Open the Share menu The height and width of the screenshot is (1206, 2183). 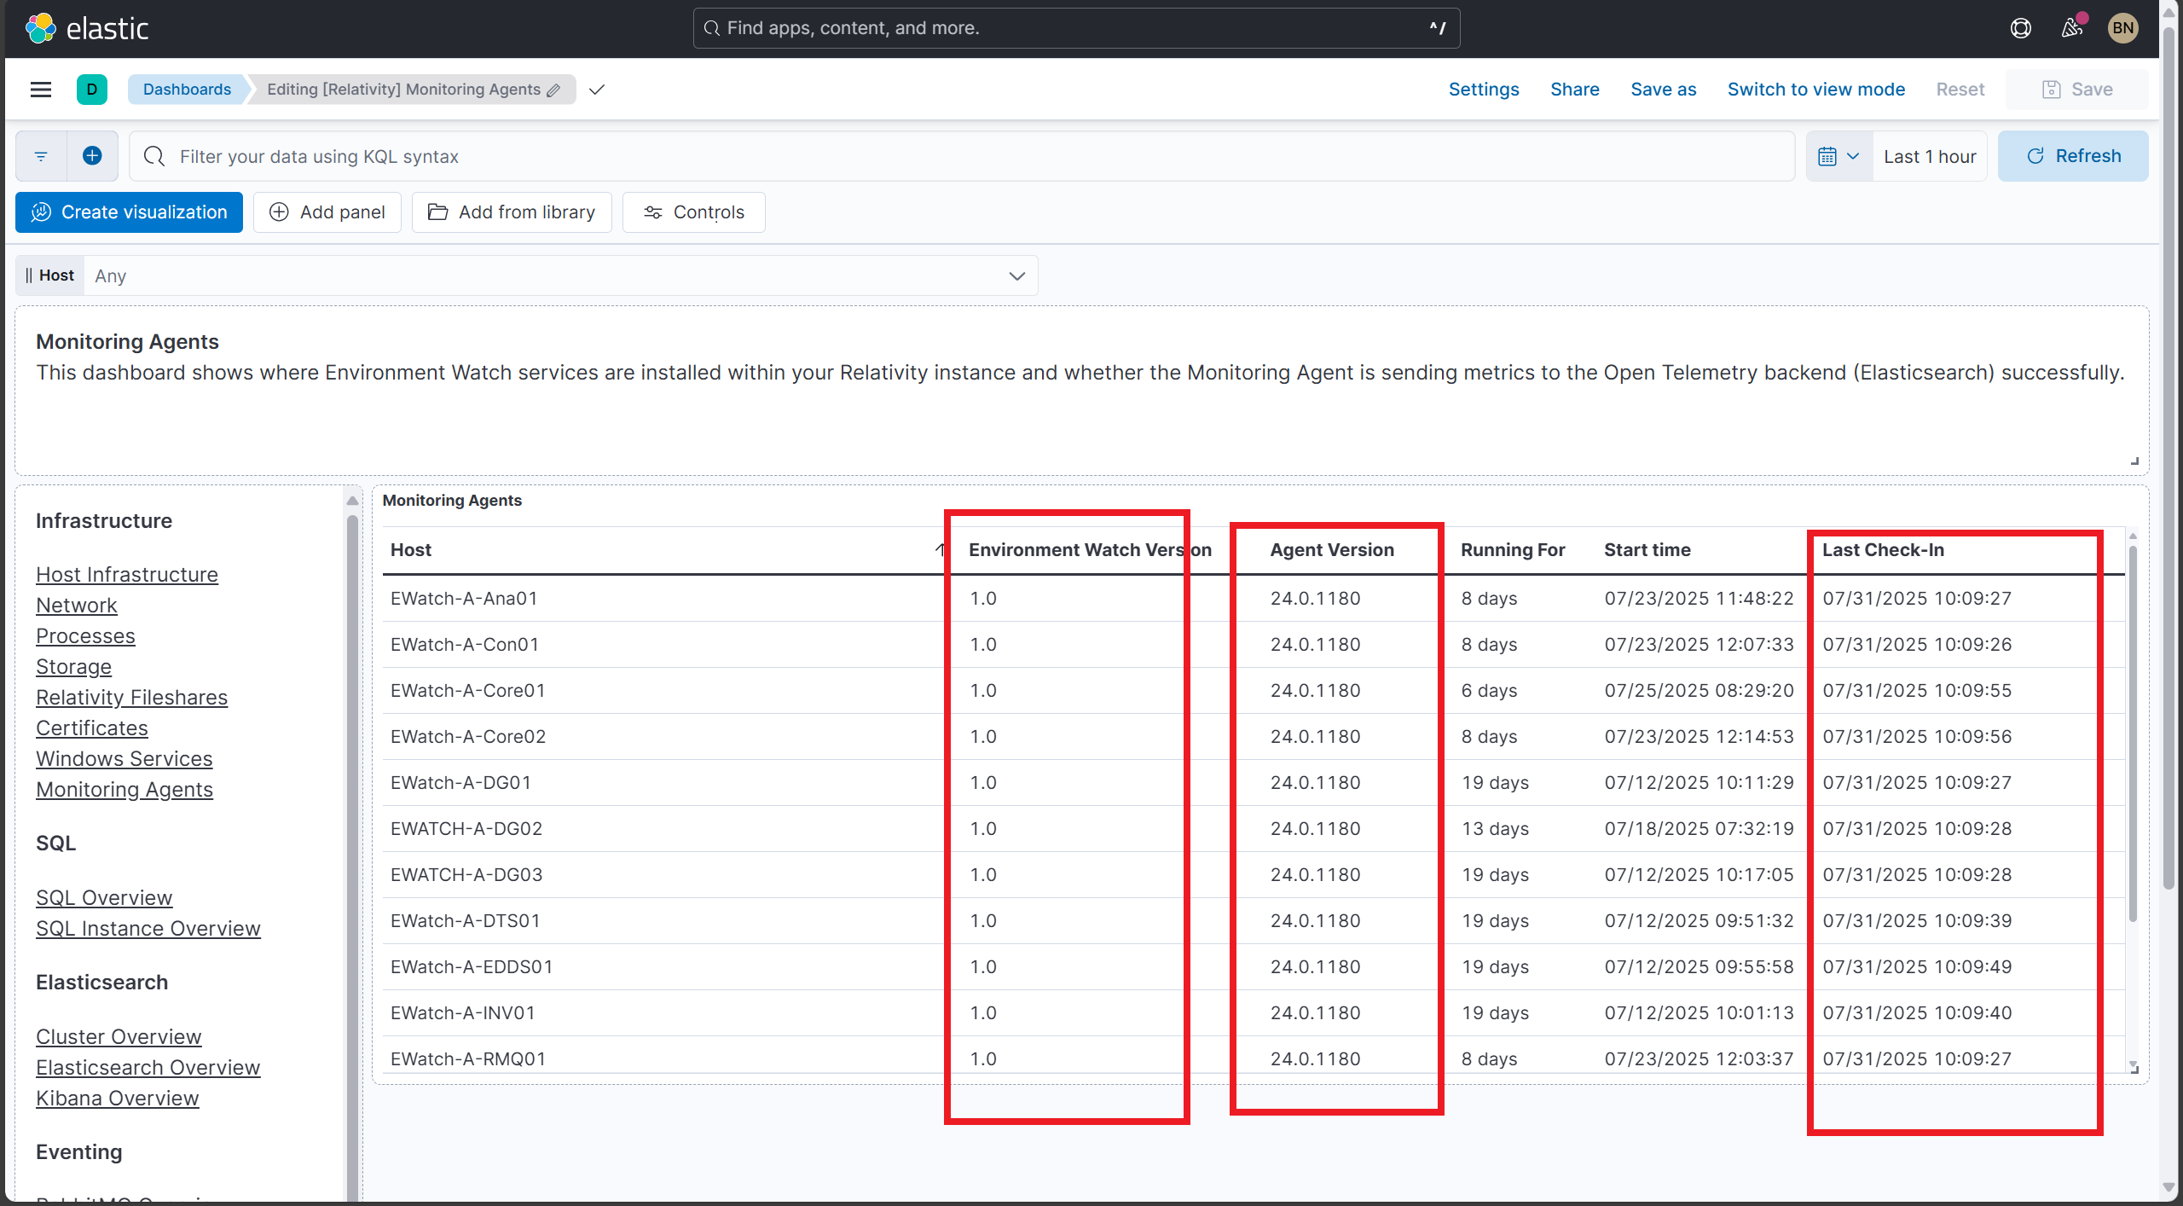pyautogui.click(x=1574, y=89)
